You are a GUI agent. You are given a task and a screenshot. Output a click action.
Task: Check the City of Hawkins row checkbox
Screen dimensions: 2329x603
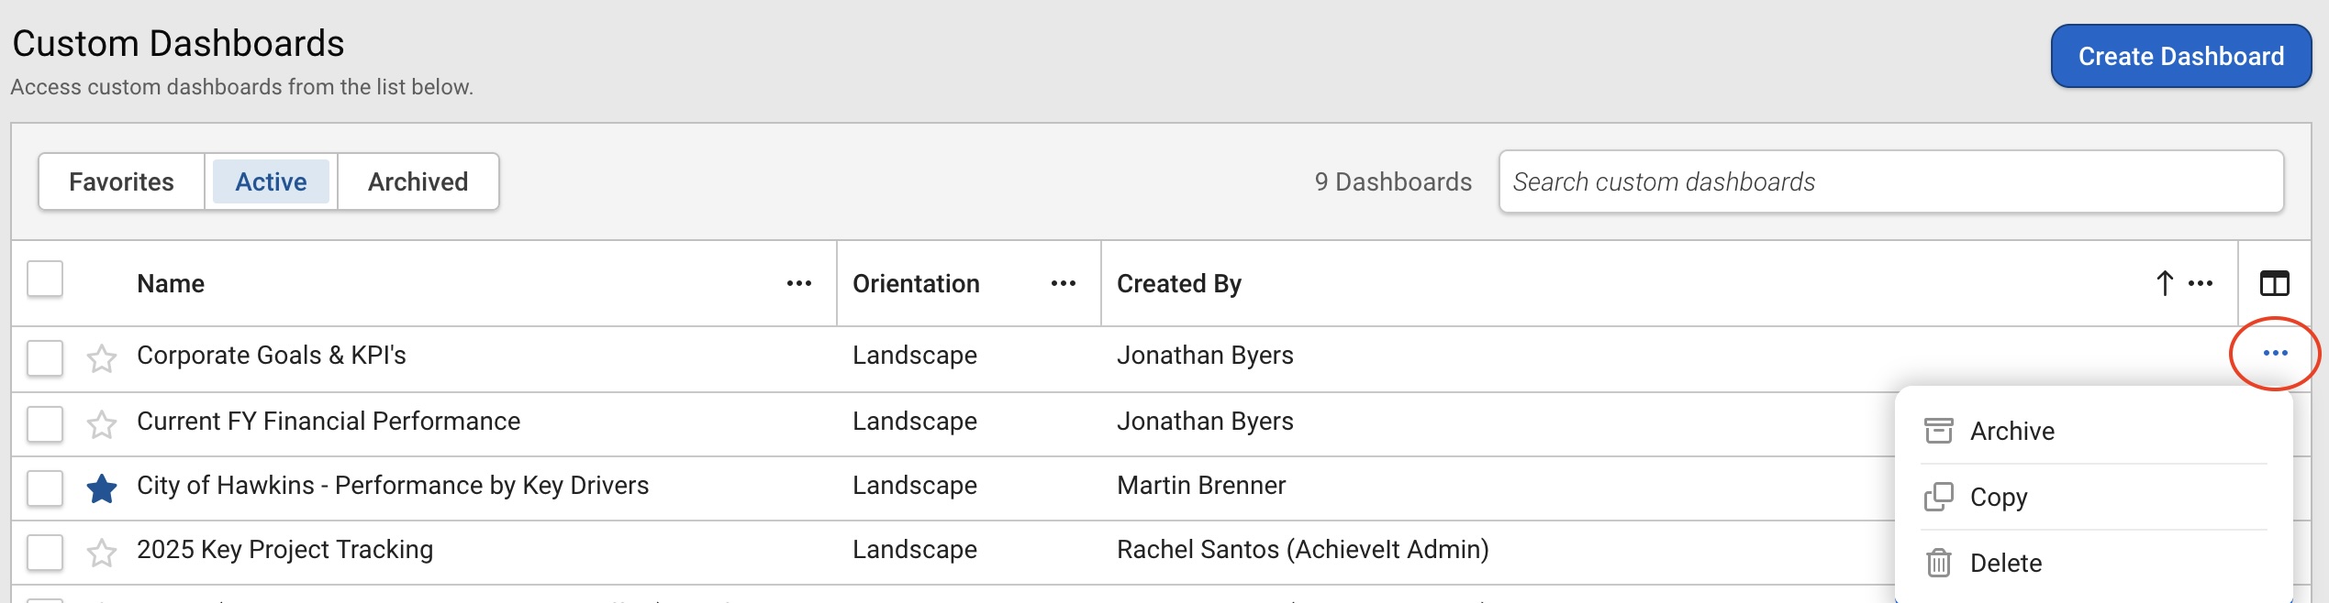pos(45,488)
